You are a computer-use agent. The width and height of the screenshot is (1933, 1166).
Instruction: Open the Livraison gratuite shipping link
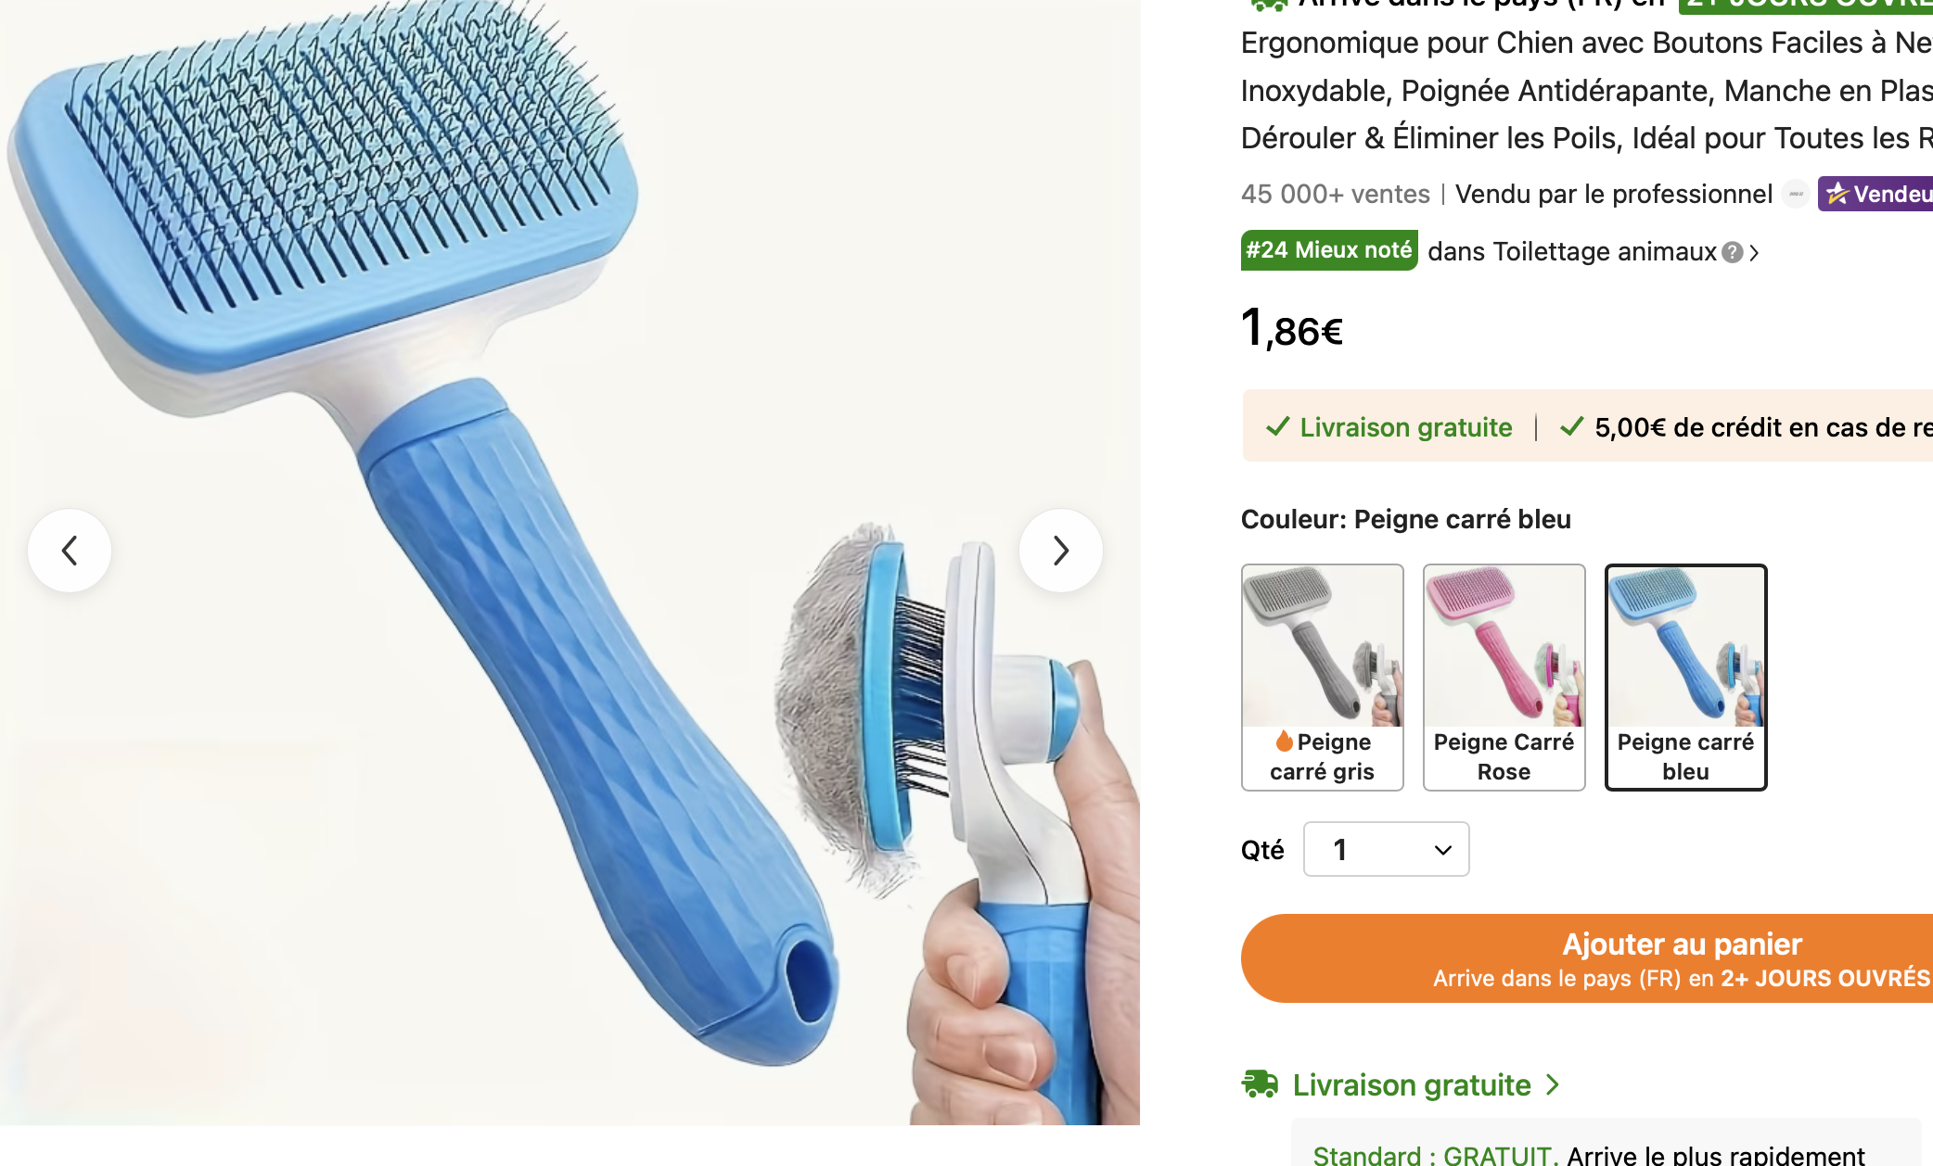point(1412,1084)
